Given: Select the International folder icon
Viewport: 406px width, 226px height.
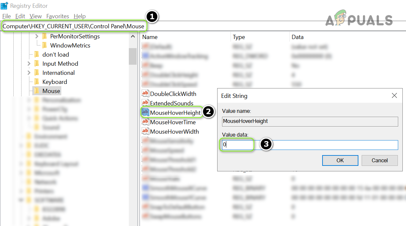Looking at the screenshot, I should [37, 73].
